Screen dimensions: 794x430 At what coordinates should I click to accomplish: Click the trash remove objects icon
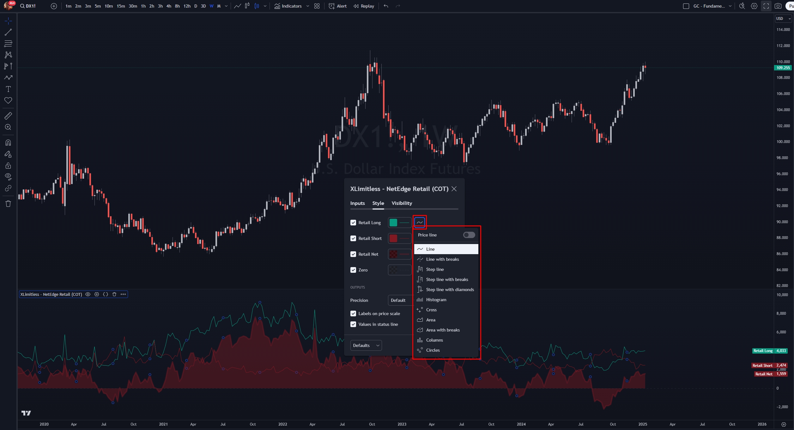[8, 204]
